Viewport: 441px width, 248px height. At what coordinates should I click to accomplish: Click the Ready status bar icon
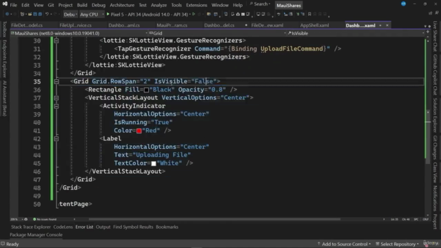(3, 244)
